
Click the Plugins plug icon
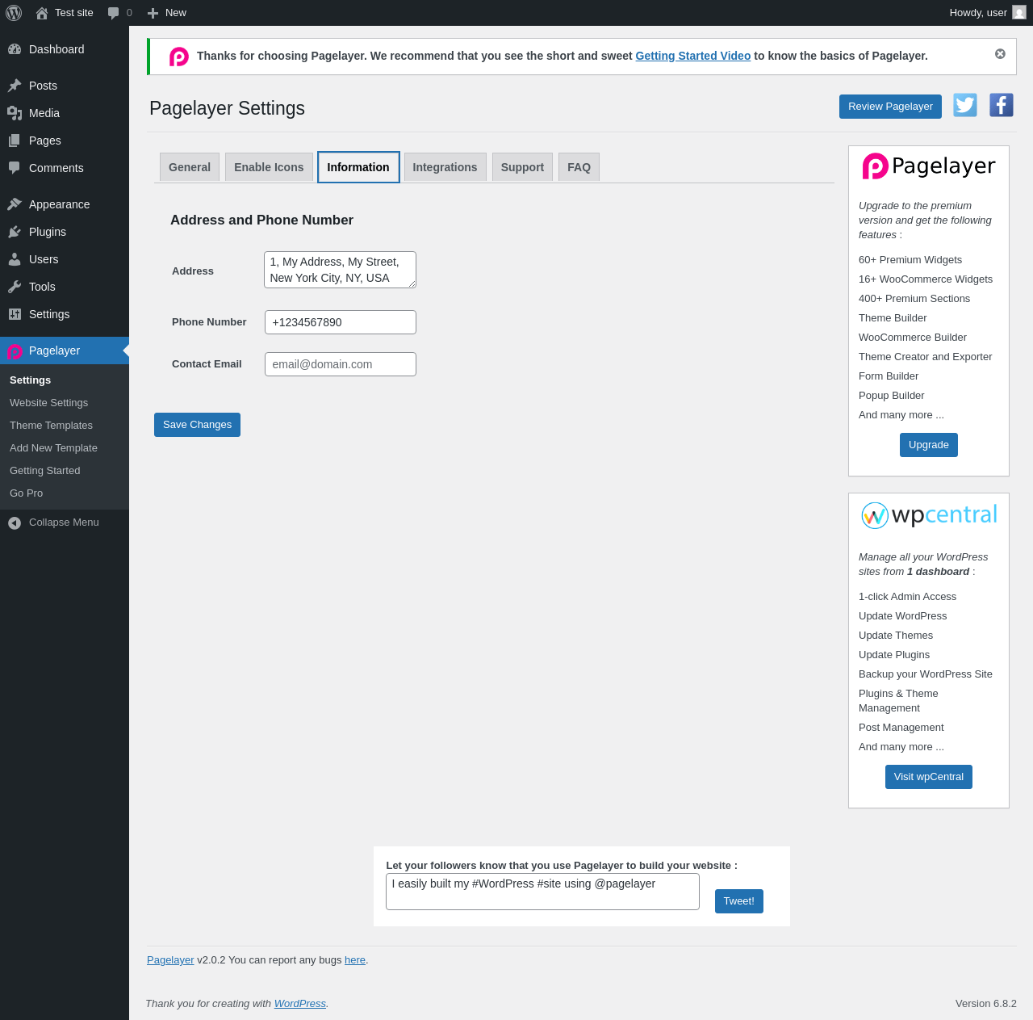[x=15, y=232]
